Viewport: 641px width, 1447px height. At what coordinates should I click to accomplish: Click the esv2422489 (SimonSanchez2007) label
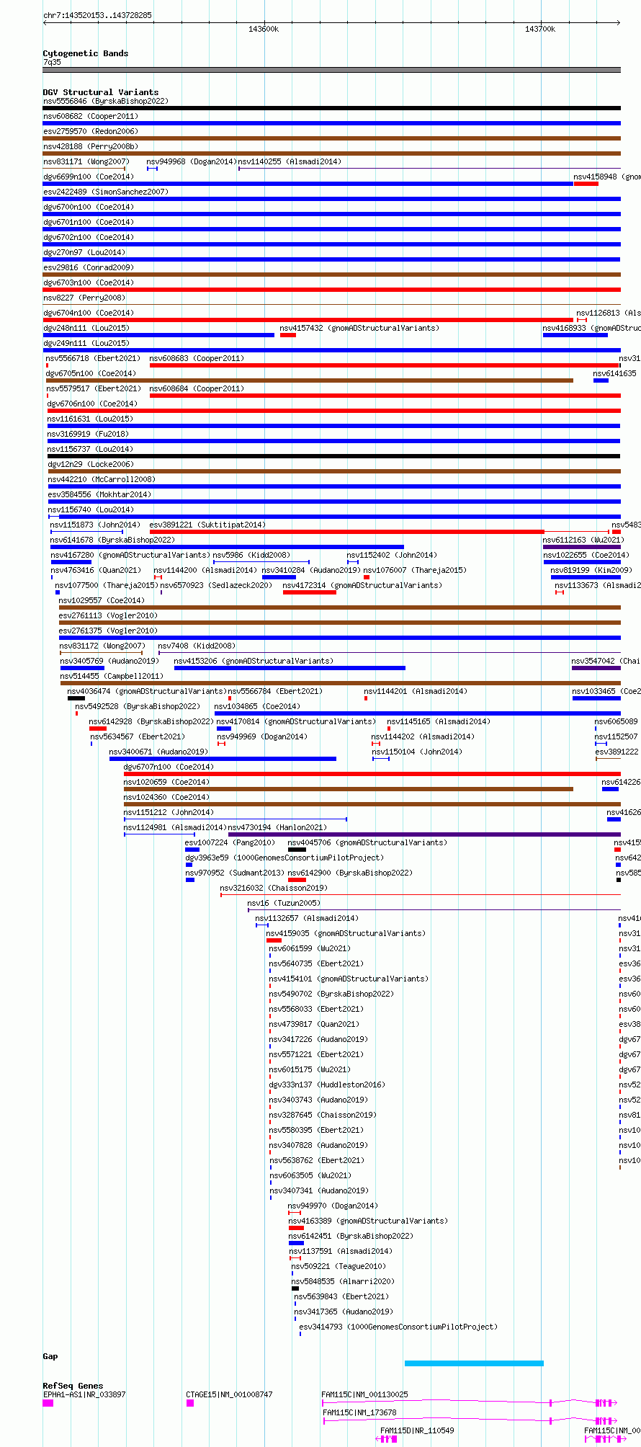tap(105, 192)
